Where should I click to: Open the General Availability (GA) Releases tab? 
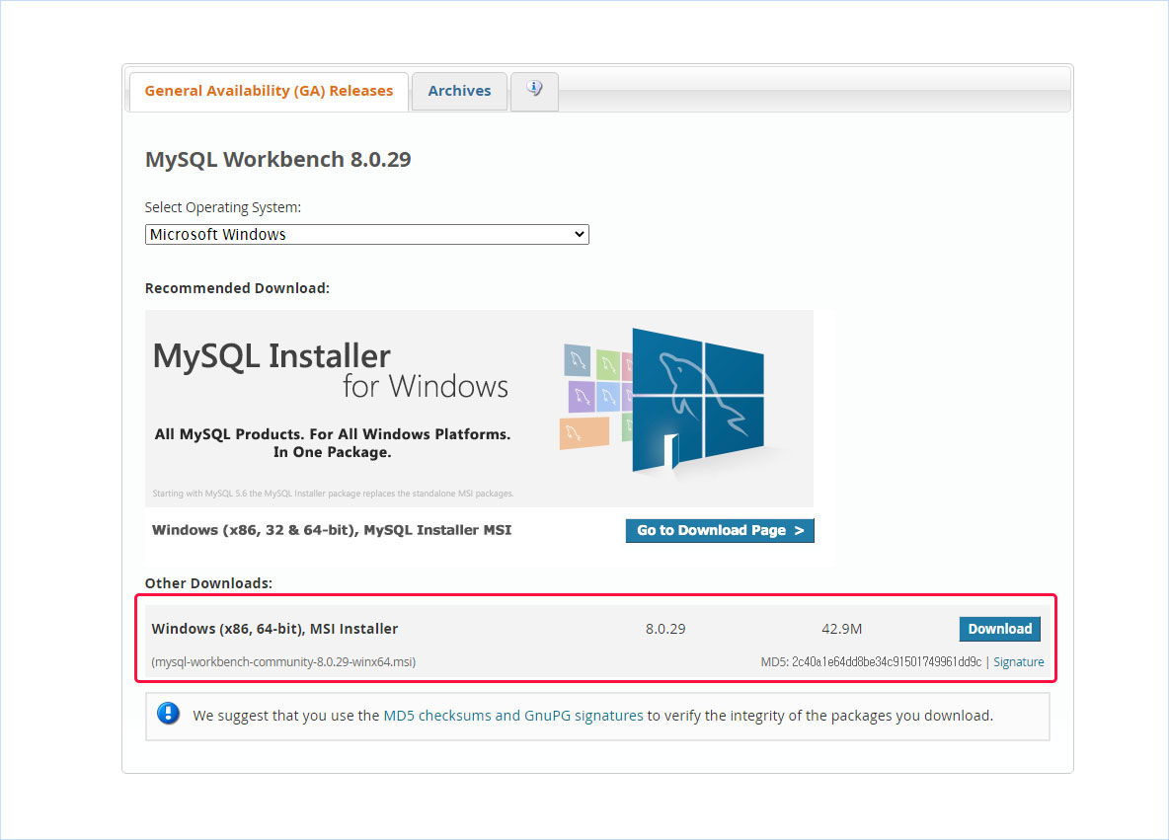(x=269, y=91)
